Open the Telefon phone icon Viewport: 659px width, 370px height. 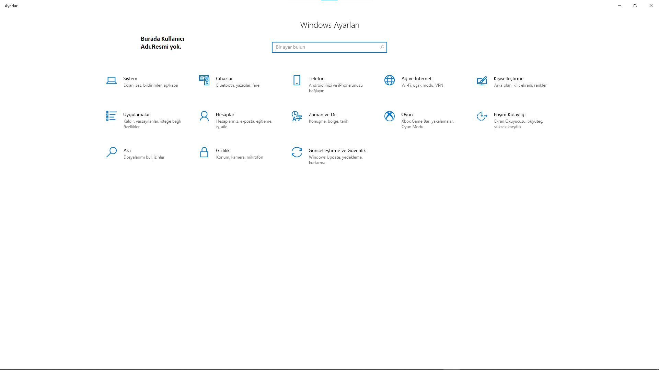click(x=297, y=80)
